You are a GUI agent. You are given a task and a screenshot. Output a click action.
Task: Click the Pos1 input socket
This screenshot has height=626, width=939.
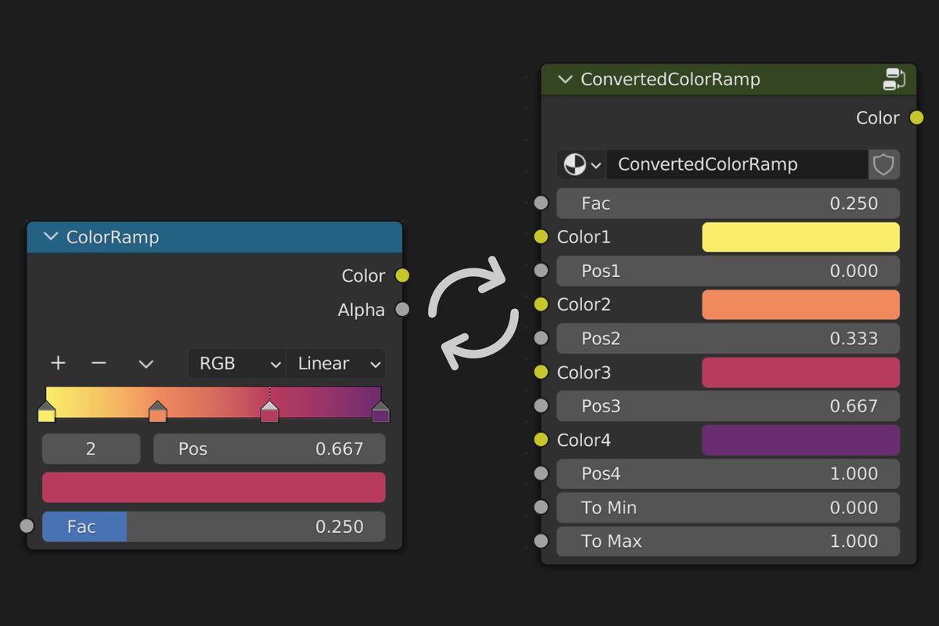[541, 271]
